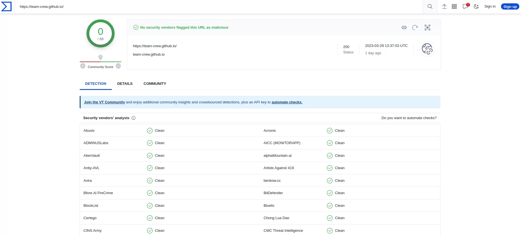This screenshot has height=236, width=521.
Task: Click the Sign in link
Action: tap(490, 6)
